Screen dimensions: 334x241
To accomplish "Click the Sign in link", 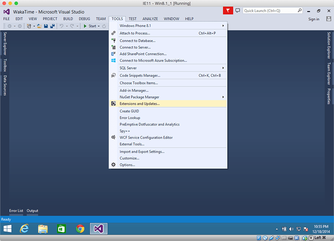I will point(314,19).
